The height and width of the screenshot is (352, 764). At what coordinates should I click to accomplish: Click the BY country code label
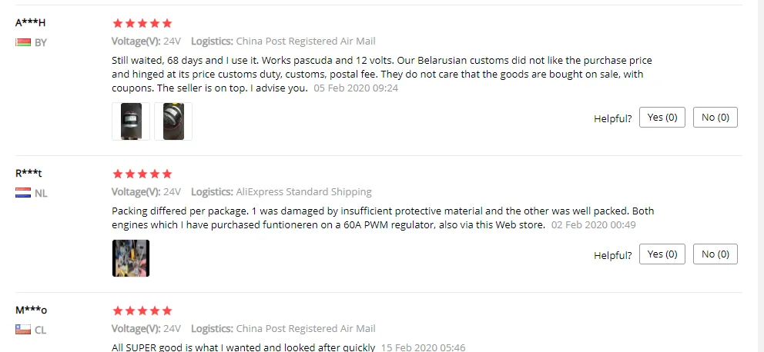tap(41, 43)
